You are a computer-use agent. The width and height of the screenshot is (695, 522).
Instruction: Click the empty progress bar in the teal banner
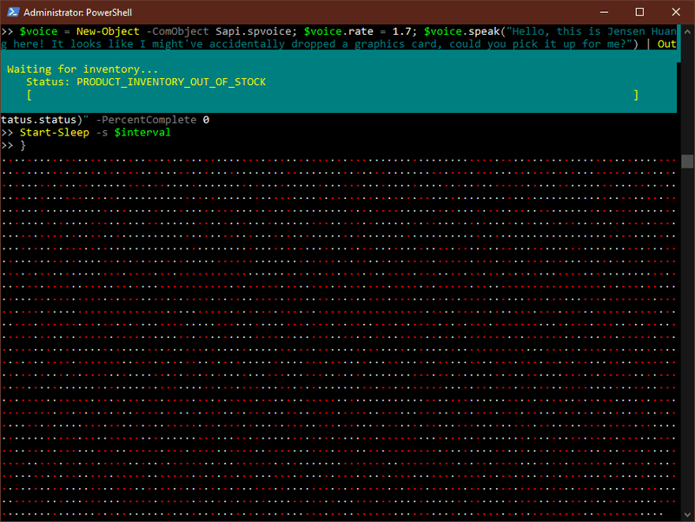point(333,95)
